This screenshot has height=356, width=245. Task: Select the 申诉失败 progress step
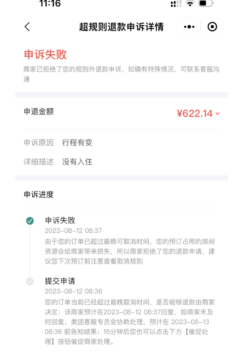point(60,220)
